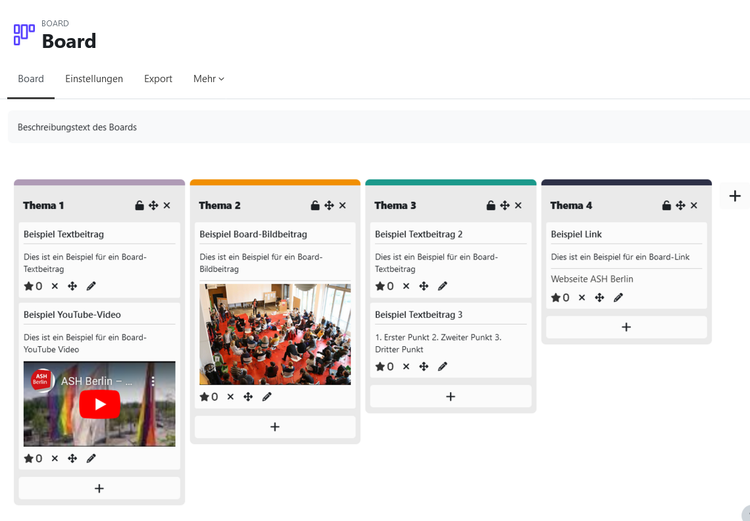Click move icon on Beispiel Textbeitrag 3
Viewport: 750px width, 521px height.
(x=424, y=367)
